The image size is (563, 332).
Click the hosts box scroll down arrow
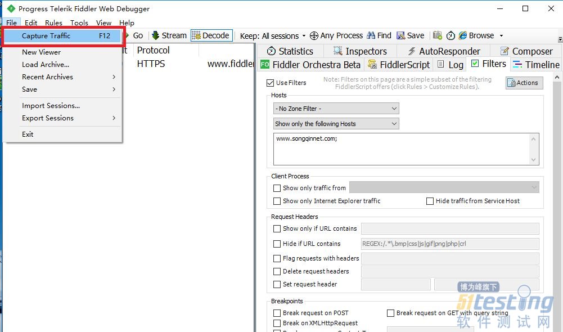coord(534,160)
